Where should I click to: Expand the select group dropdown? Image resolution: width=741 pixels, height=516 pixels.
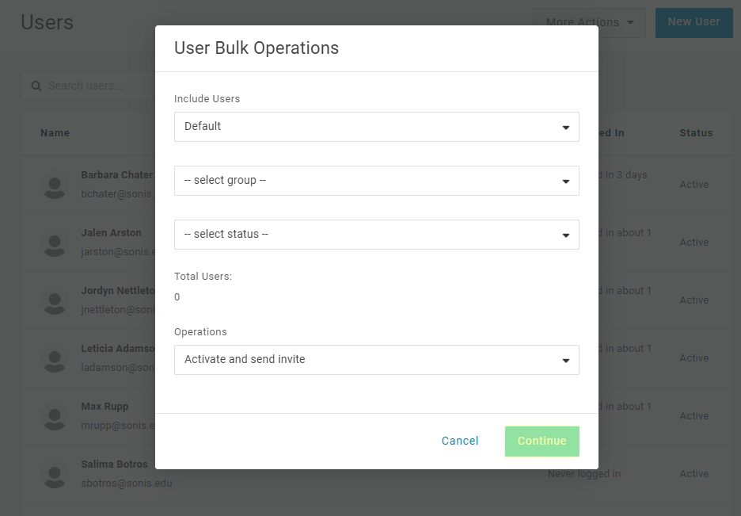pyautogui.click(x=376, y=181)
